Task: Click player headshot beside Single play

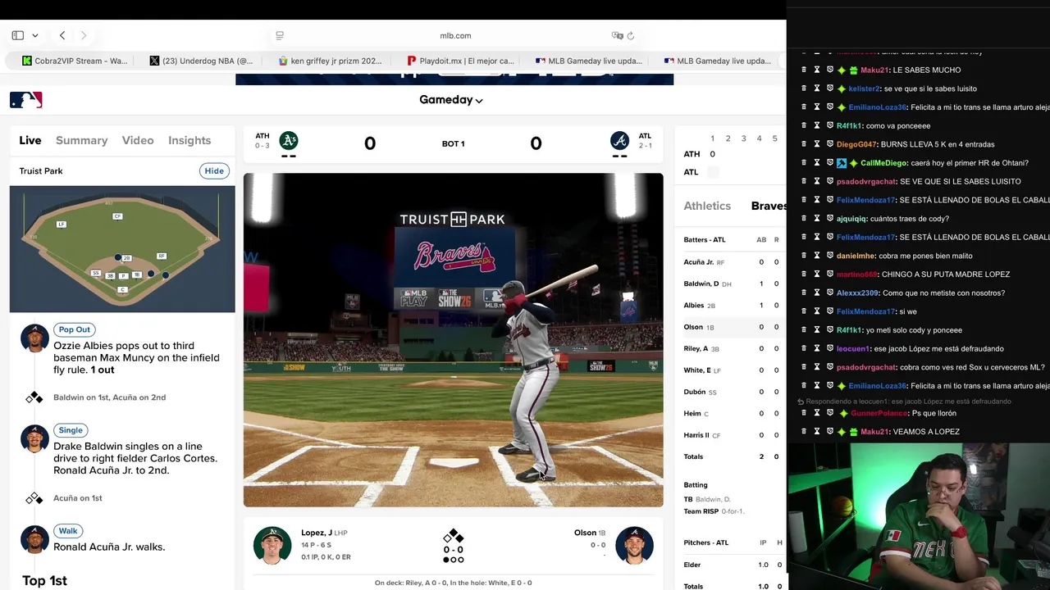Action: click(34, 439)
